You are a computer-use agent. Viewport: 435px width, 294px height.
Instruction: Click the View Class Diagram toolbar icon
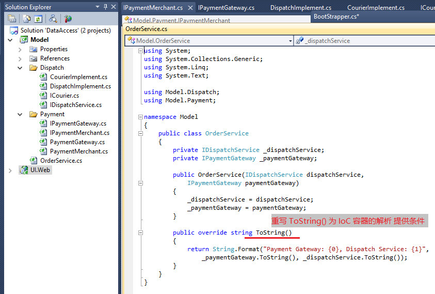53,19
